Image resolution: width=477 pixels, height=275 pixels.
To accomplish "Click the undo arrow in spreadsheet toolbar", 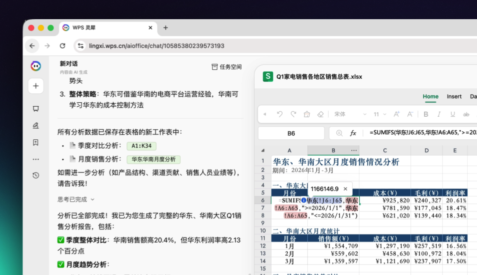I will pyautogui.click(x=280, y=114).
